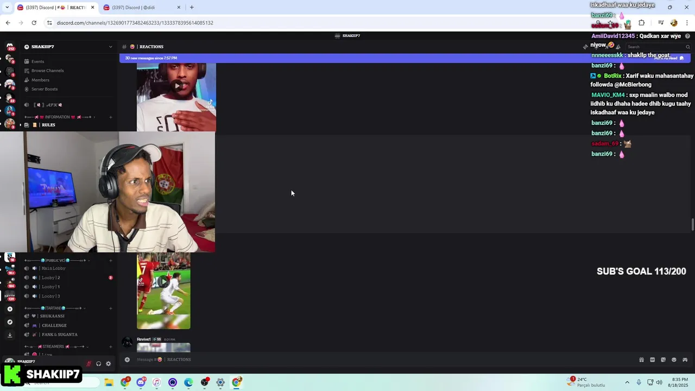Go back in the browser
This screenshot has height=391, width=695.
click(8, 23)
